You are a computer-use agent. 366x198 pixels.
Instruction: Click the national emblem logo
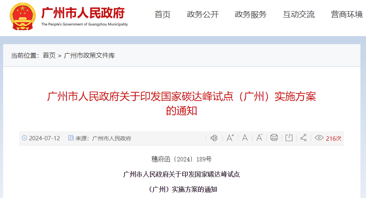tap(23, 17)
